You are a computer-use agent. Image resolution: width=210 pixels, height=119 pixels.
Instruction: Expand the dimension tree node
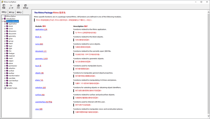(x=5, y=31)
